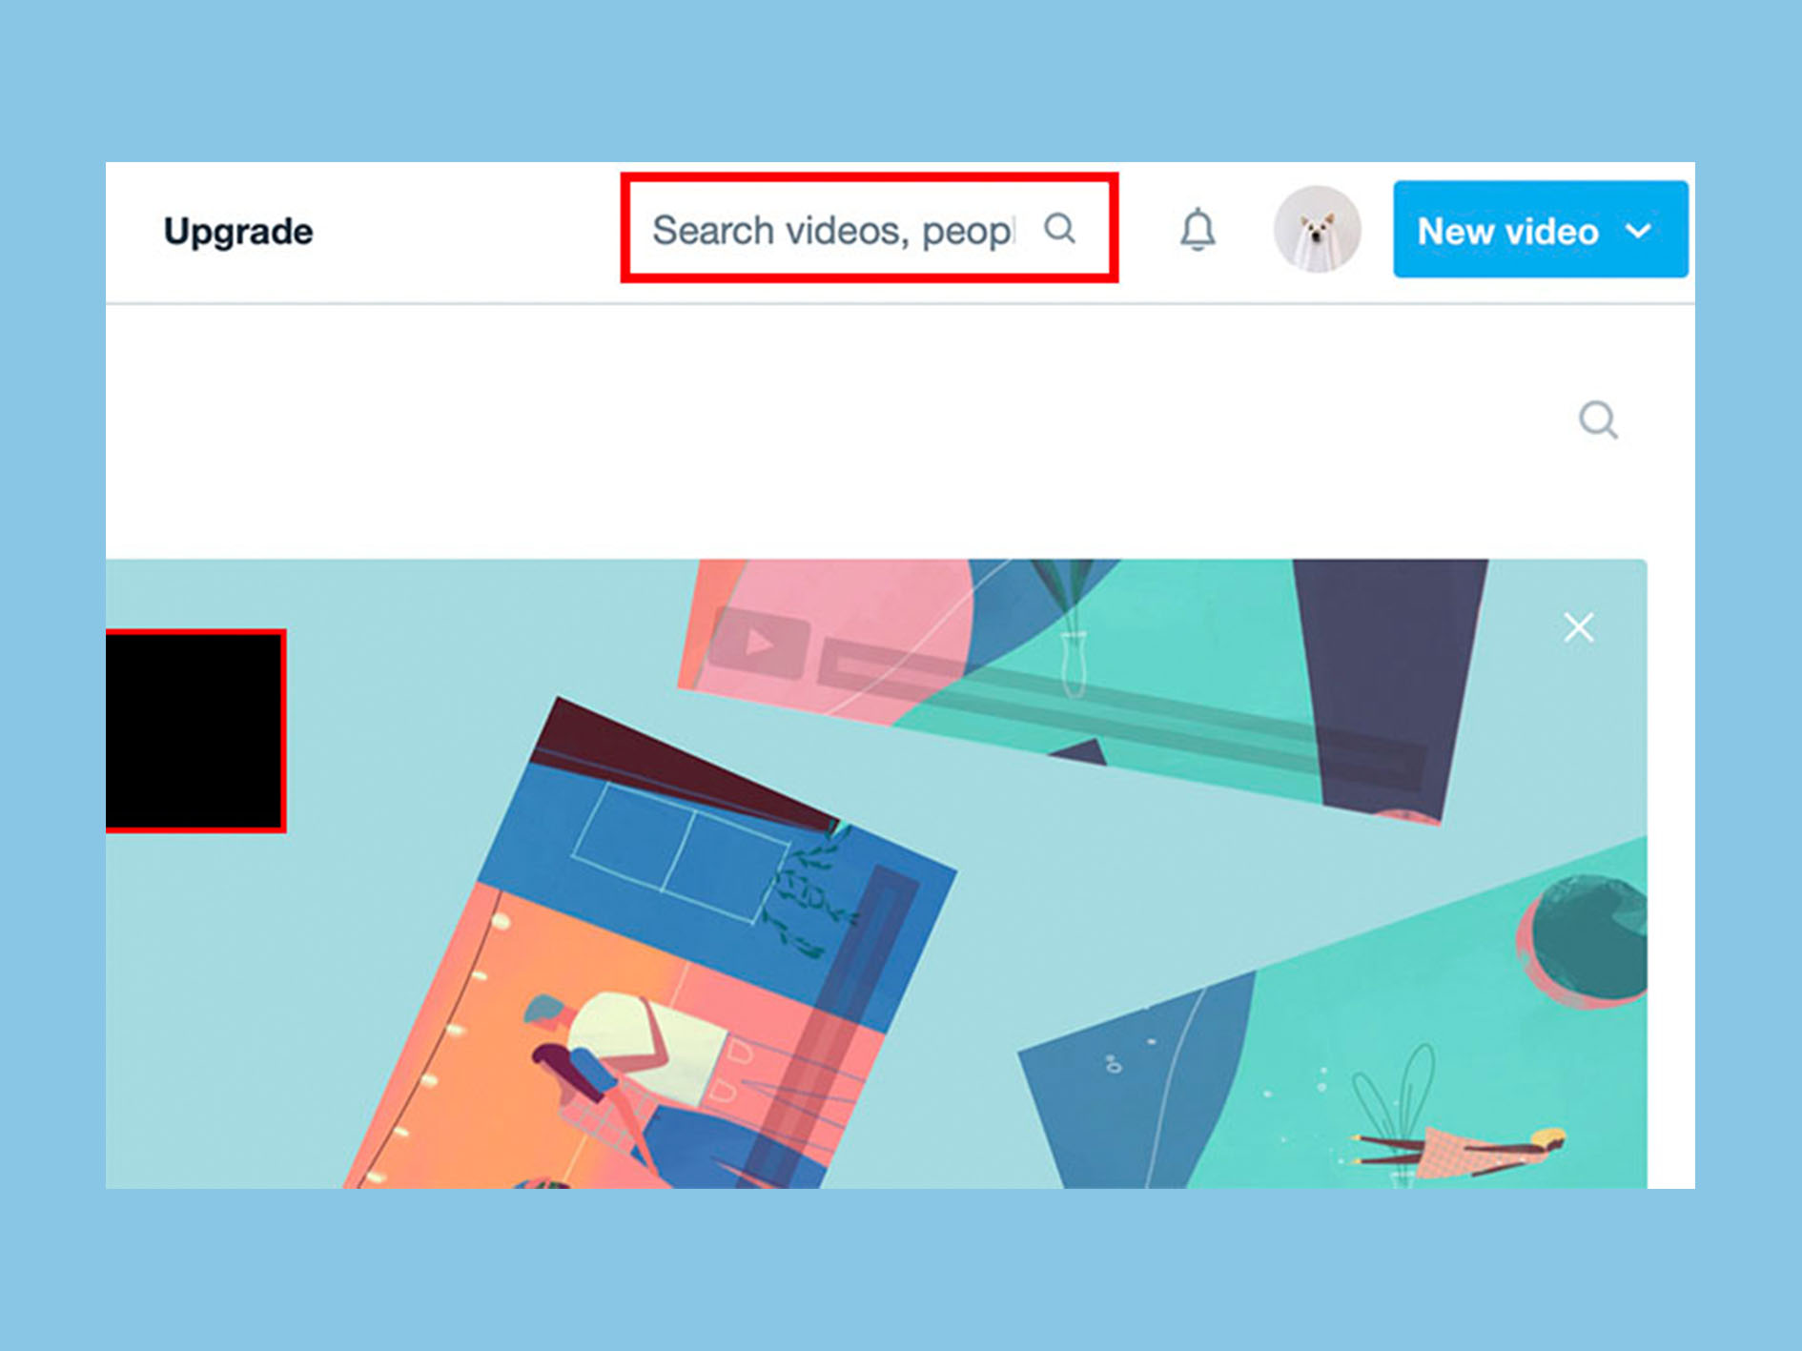Image resolution: width=1802 pixels, height=1351 pixels.
Task: Click the glass vase illustration in the top card
Action: [1075, 663]
